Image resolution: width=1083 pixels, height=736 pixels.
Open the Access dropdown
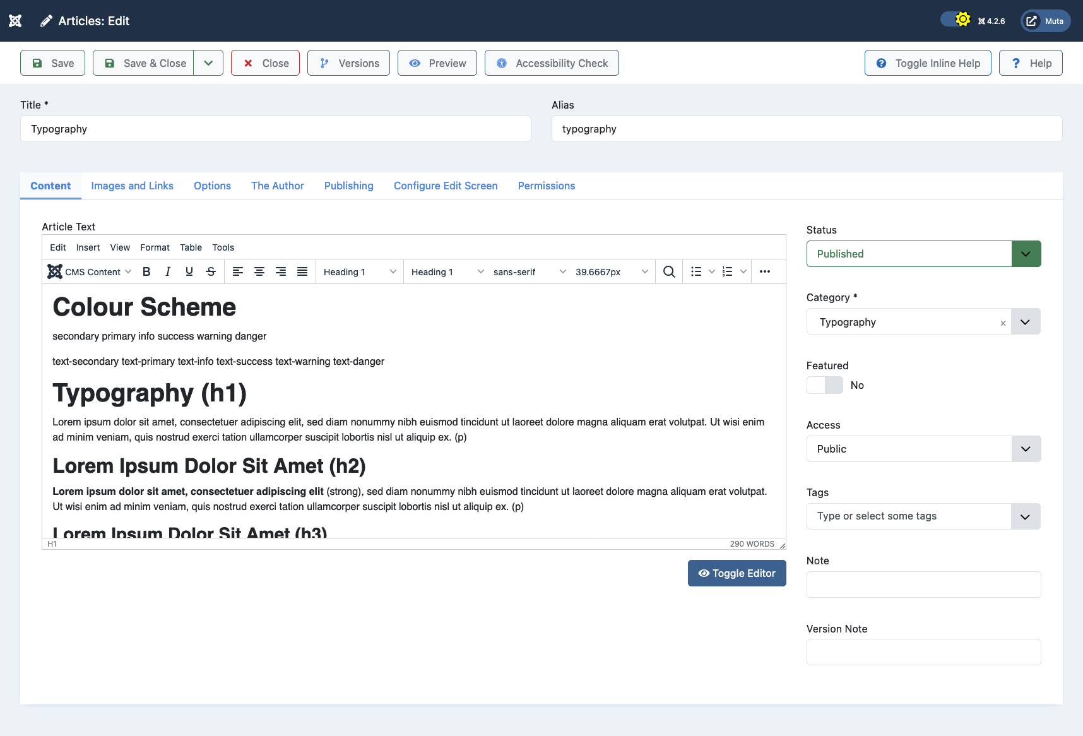click(1026, 449)
